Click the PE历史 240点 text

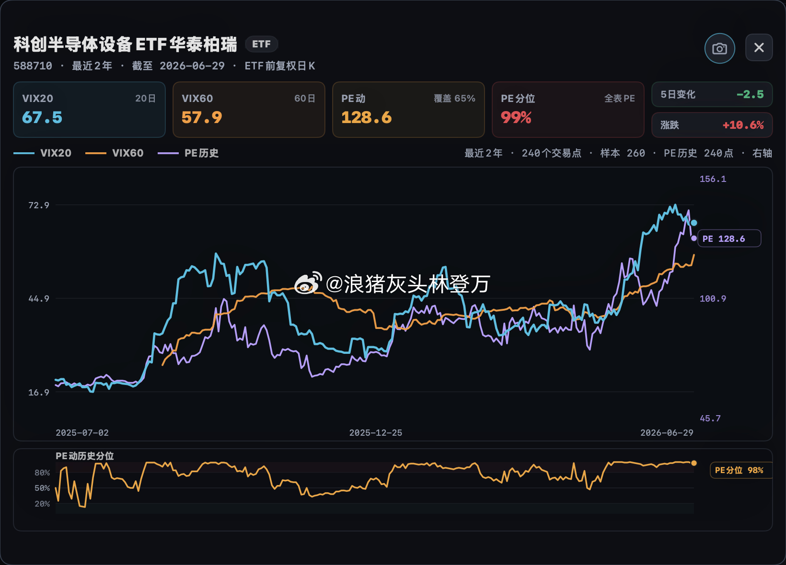pos(698,153)
